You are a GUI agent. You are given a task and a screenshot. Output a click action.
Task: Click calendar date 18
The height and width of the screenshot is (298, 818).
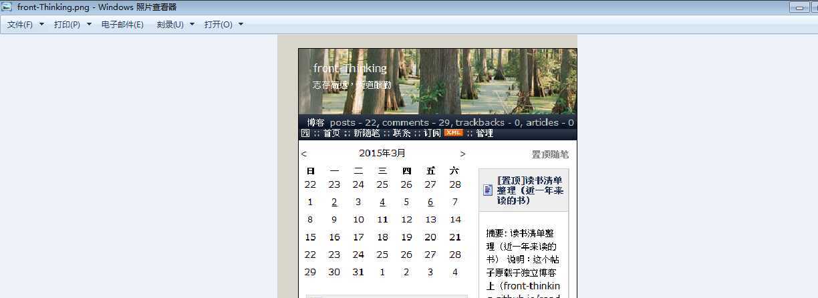tap(382, 237)
